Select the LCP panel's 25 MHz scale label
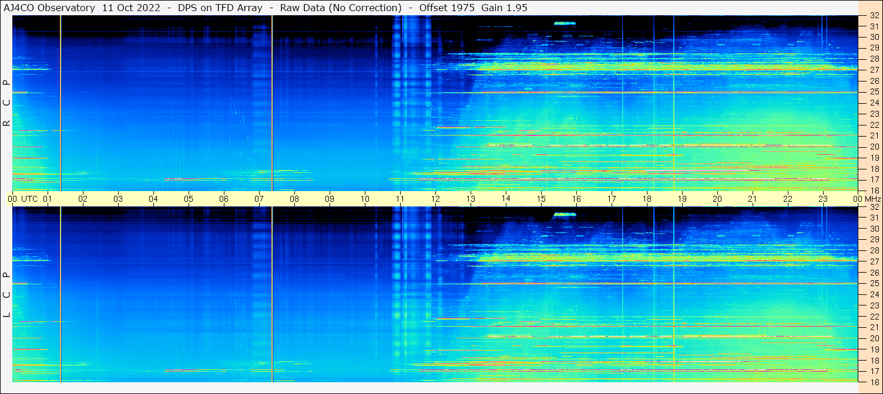883x394 pixels. 874,284
